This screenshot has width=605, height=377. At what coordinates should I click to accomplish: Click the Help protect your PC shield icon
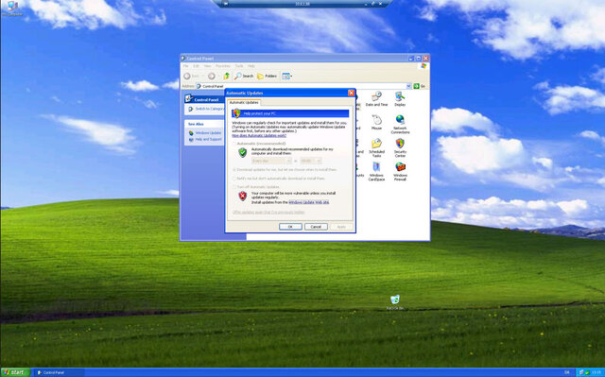point(236,113)
